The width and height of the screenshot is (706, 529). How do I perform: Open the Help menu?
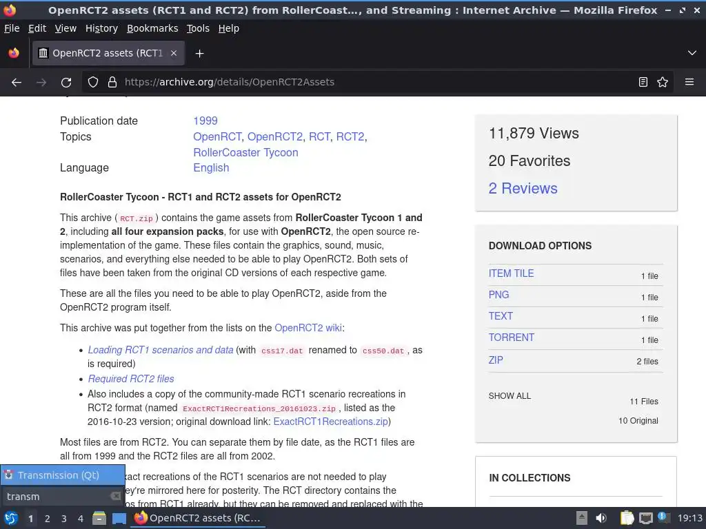point(229,28)
